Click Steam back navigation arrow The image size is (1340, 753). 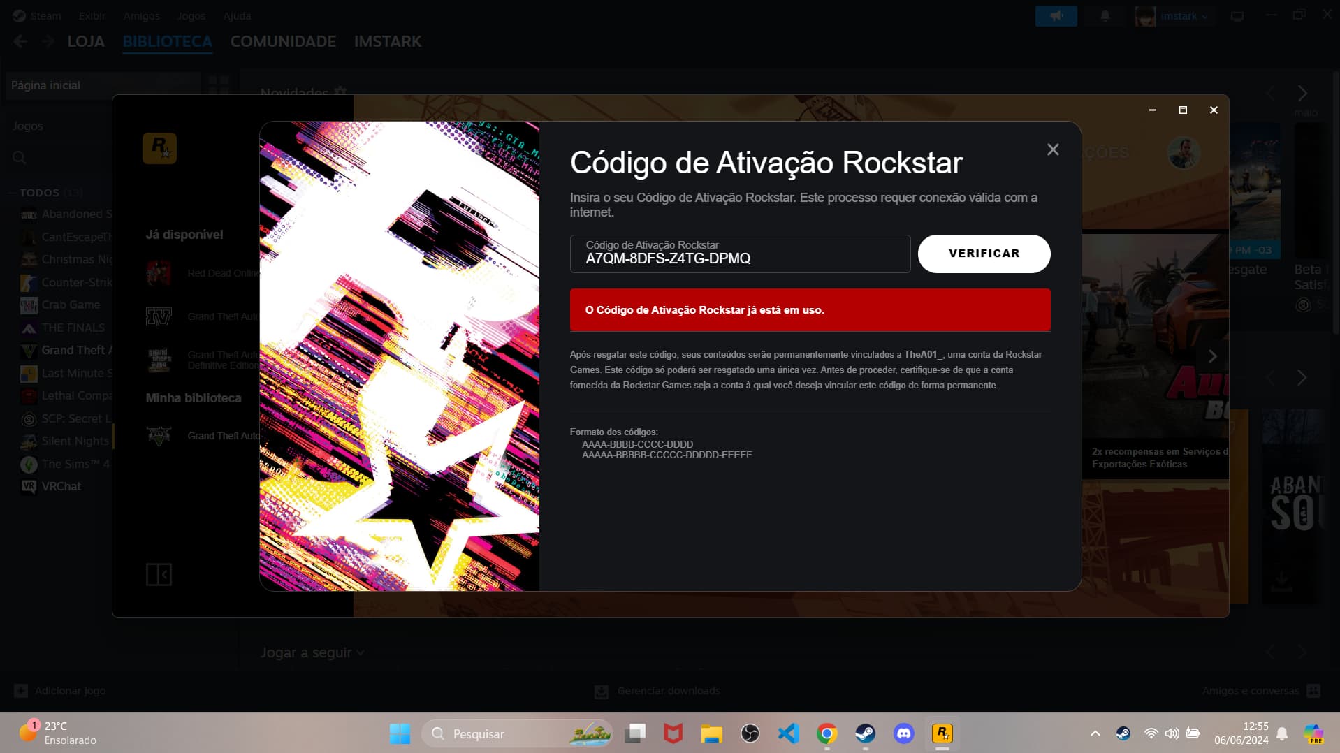pyautogui.click(x=20, y=42)
